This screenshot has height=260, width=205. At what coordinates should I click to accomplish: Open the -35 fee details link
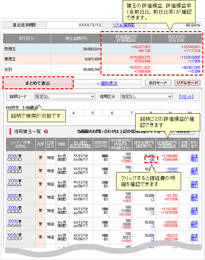(x=150, y=160)
